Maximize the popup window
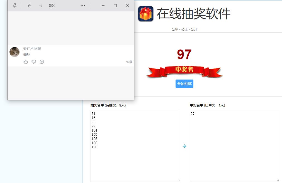This screenshot has height=183, width=282. (x=115, y=6)
